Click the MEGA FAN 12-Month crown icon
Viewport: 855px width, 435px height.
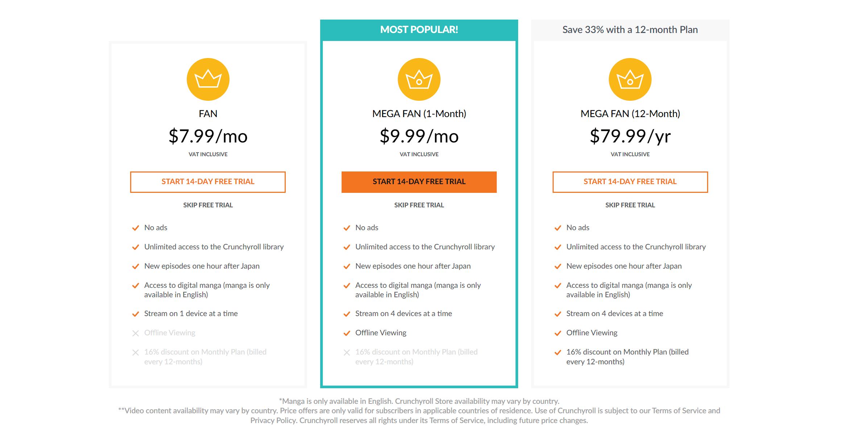630,79
